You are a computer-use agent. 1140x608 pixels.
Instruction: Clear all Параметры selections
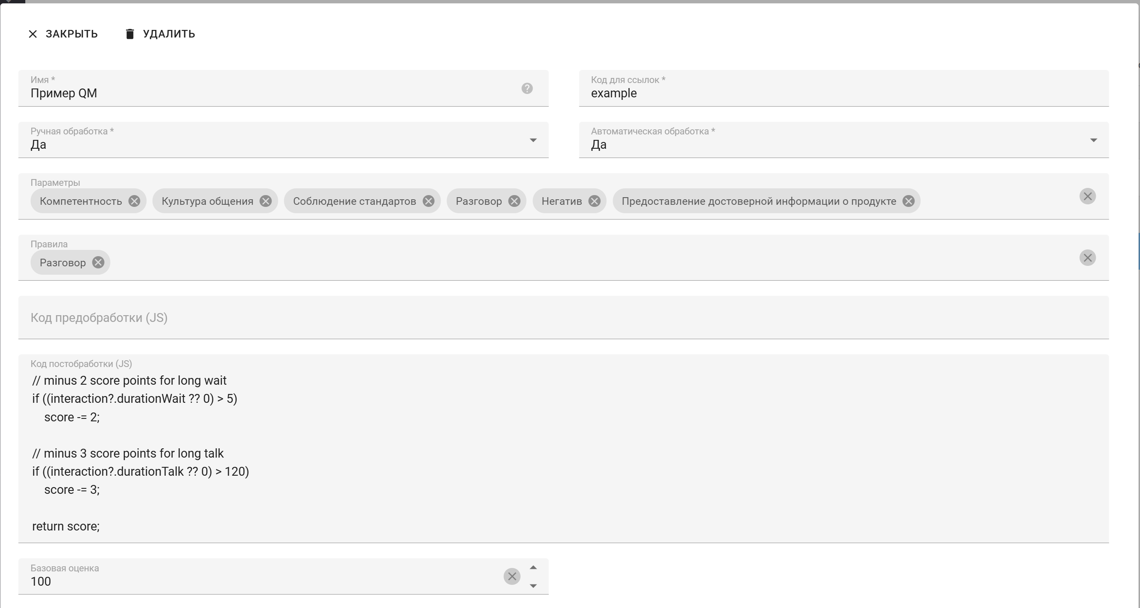[x=1087, y=196]
